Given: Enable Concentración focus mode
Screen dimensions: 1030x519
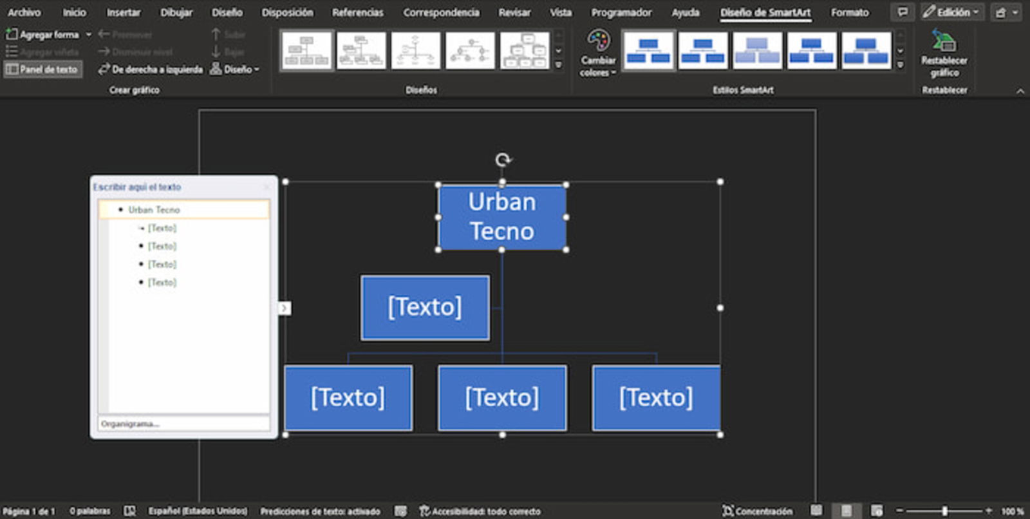Looking at the screenshot, I should click(757, 511).
